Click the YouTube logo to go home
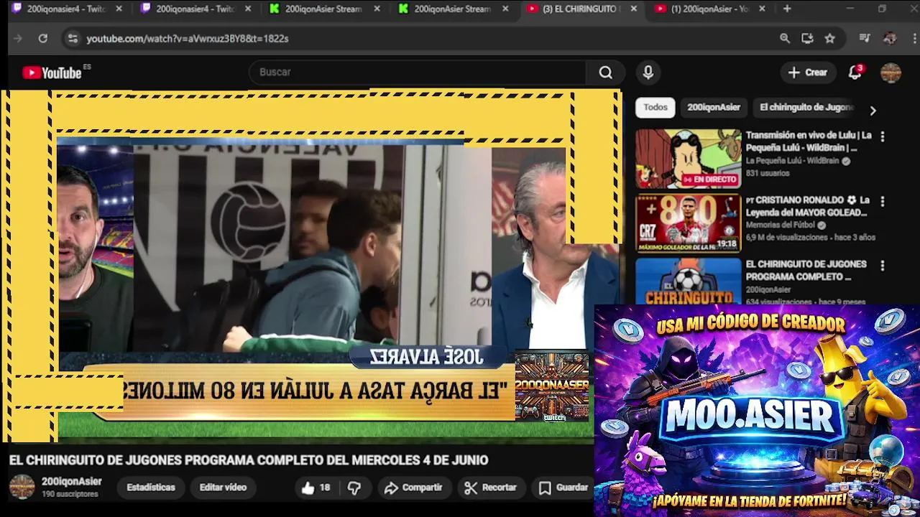Viewport: 920px width, 517px height. tap(52, 73)
